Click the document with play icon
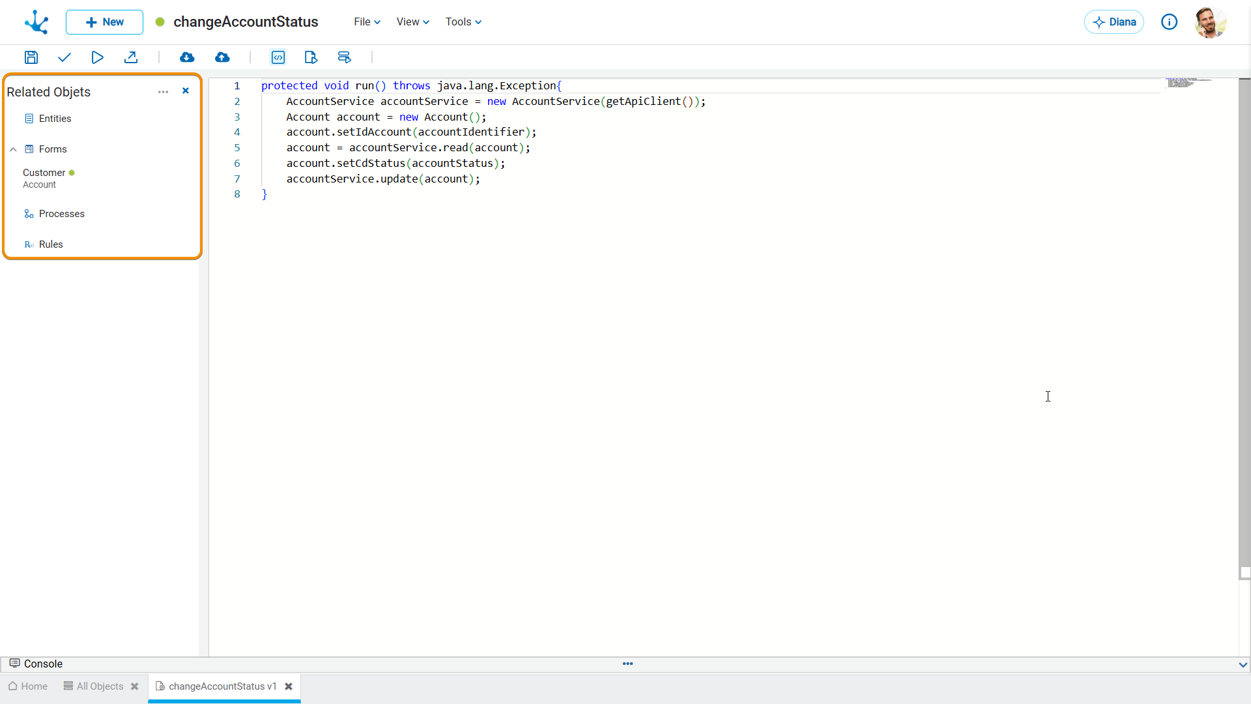 tap(311, 57)
